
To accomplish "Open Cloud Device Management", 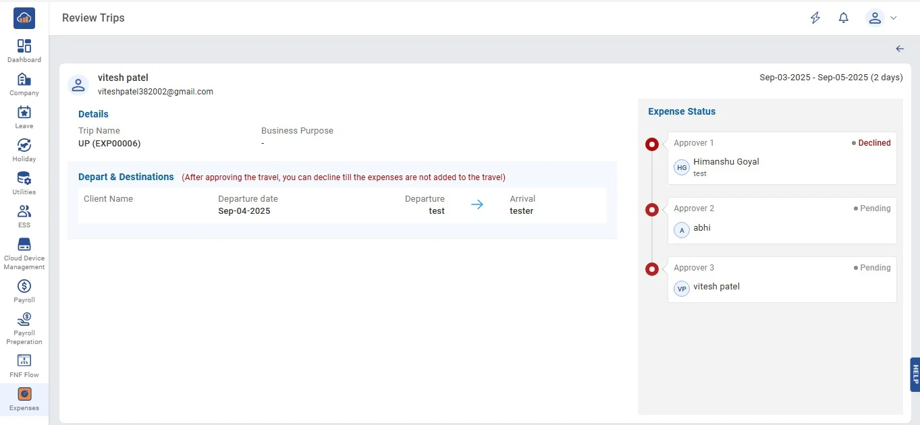I will click(x=24, y=245).
